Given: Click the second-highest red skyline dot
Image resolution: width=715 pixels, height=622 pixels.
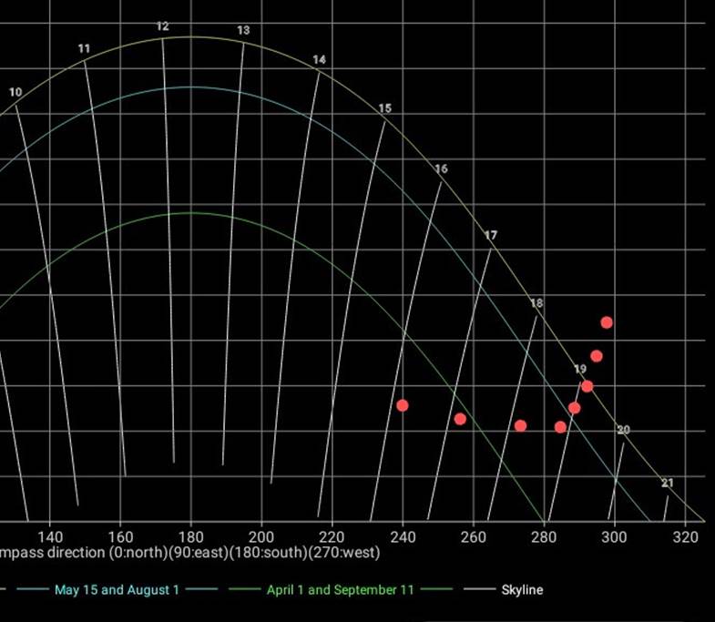Looking at the screenshot, I should [x=597, y=356].
